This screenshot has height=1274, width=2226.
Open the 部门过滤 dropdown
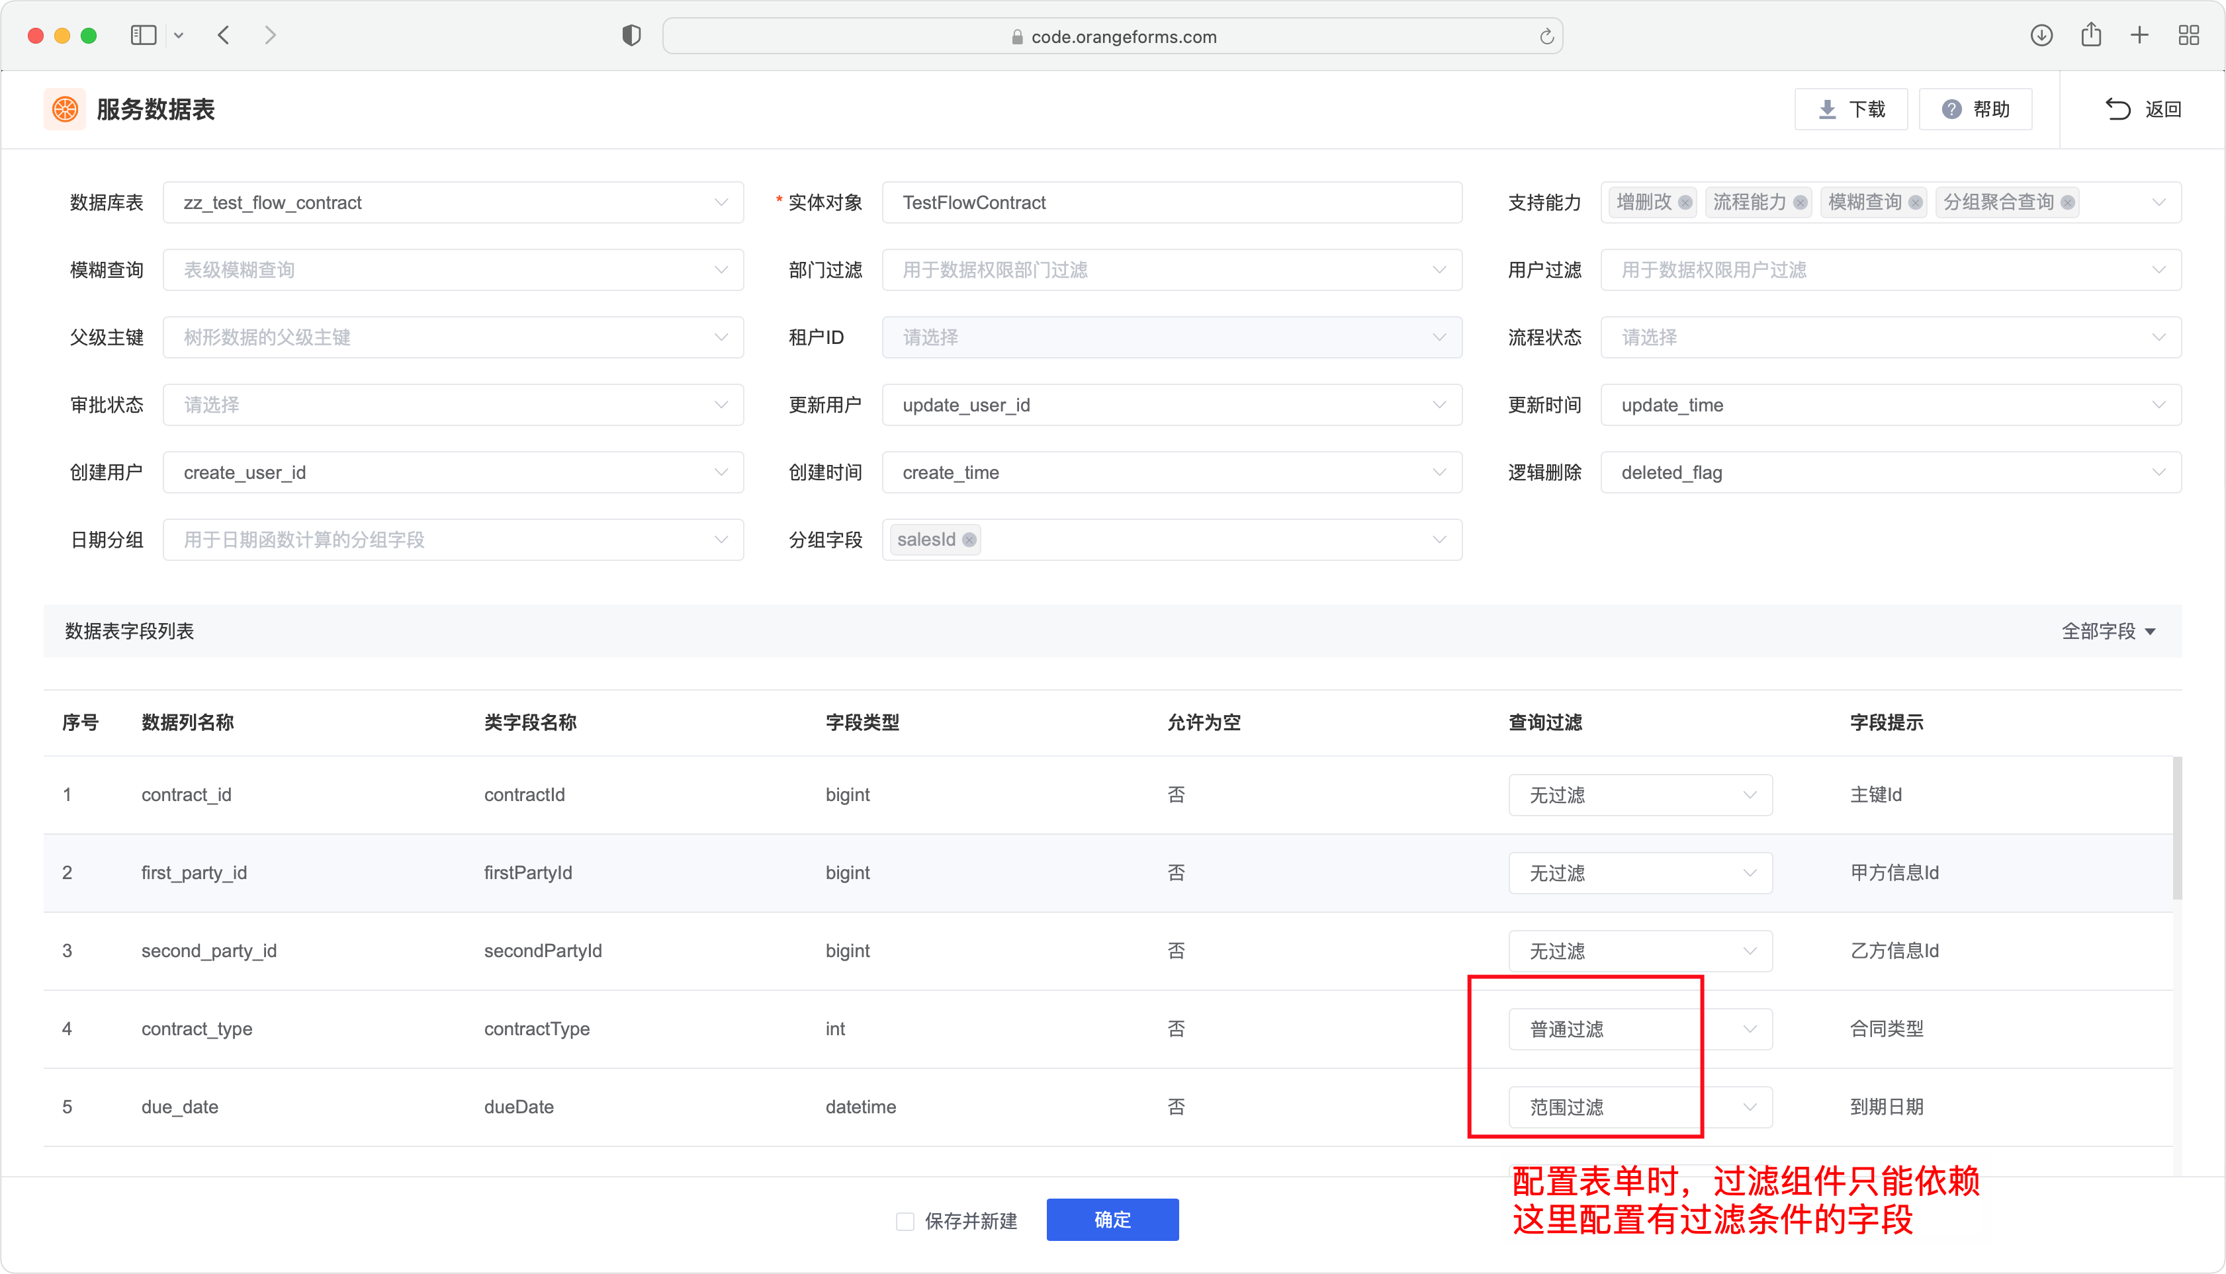[x=1171, y=269]
